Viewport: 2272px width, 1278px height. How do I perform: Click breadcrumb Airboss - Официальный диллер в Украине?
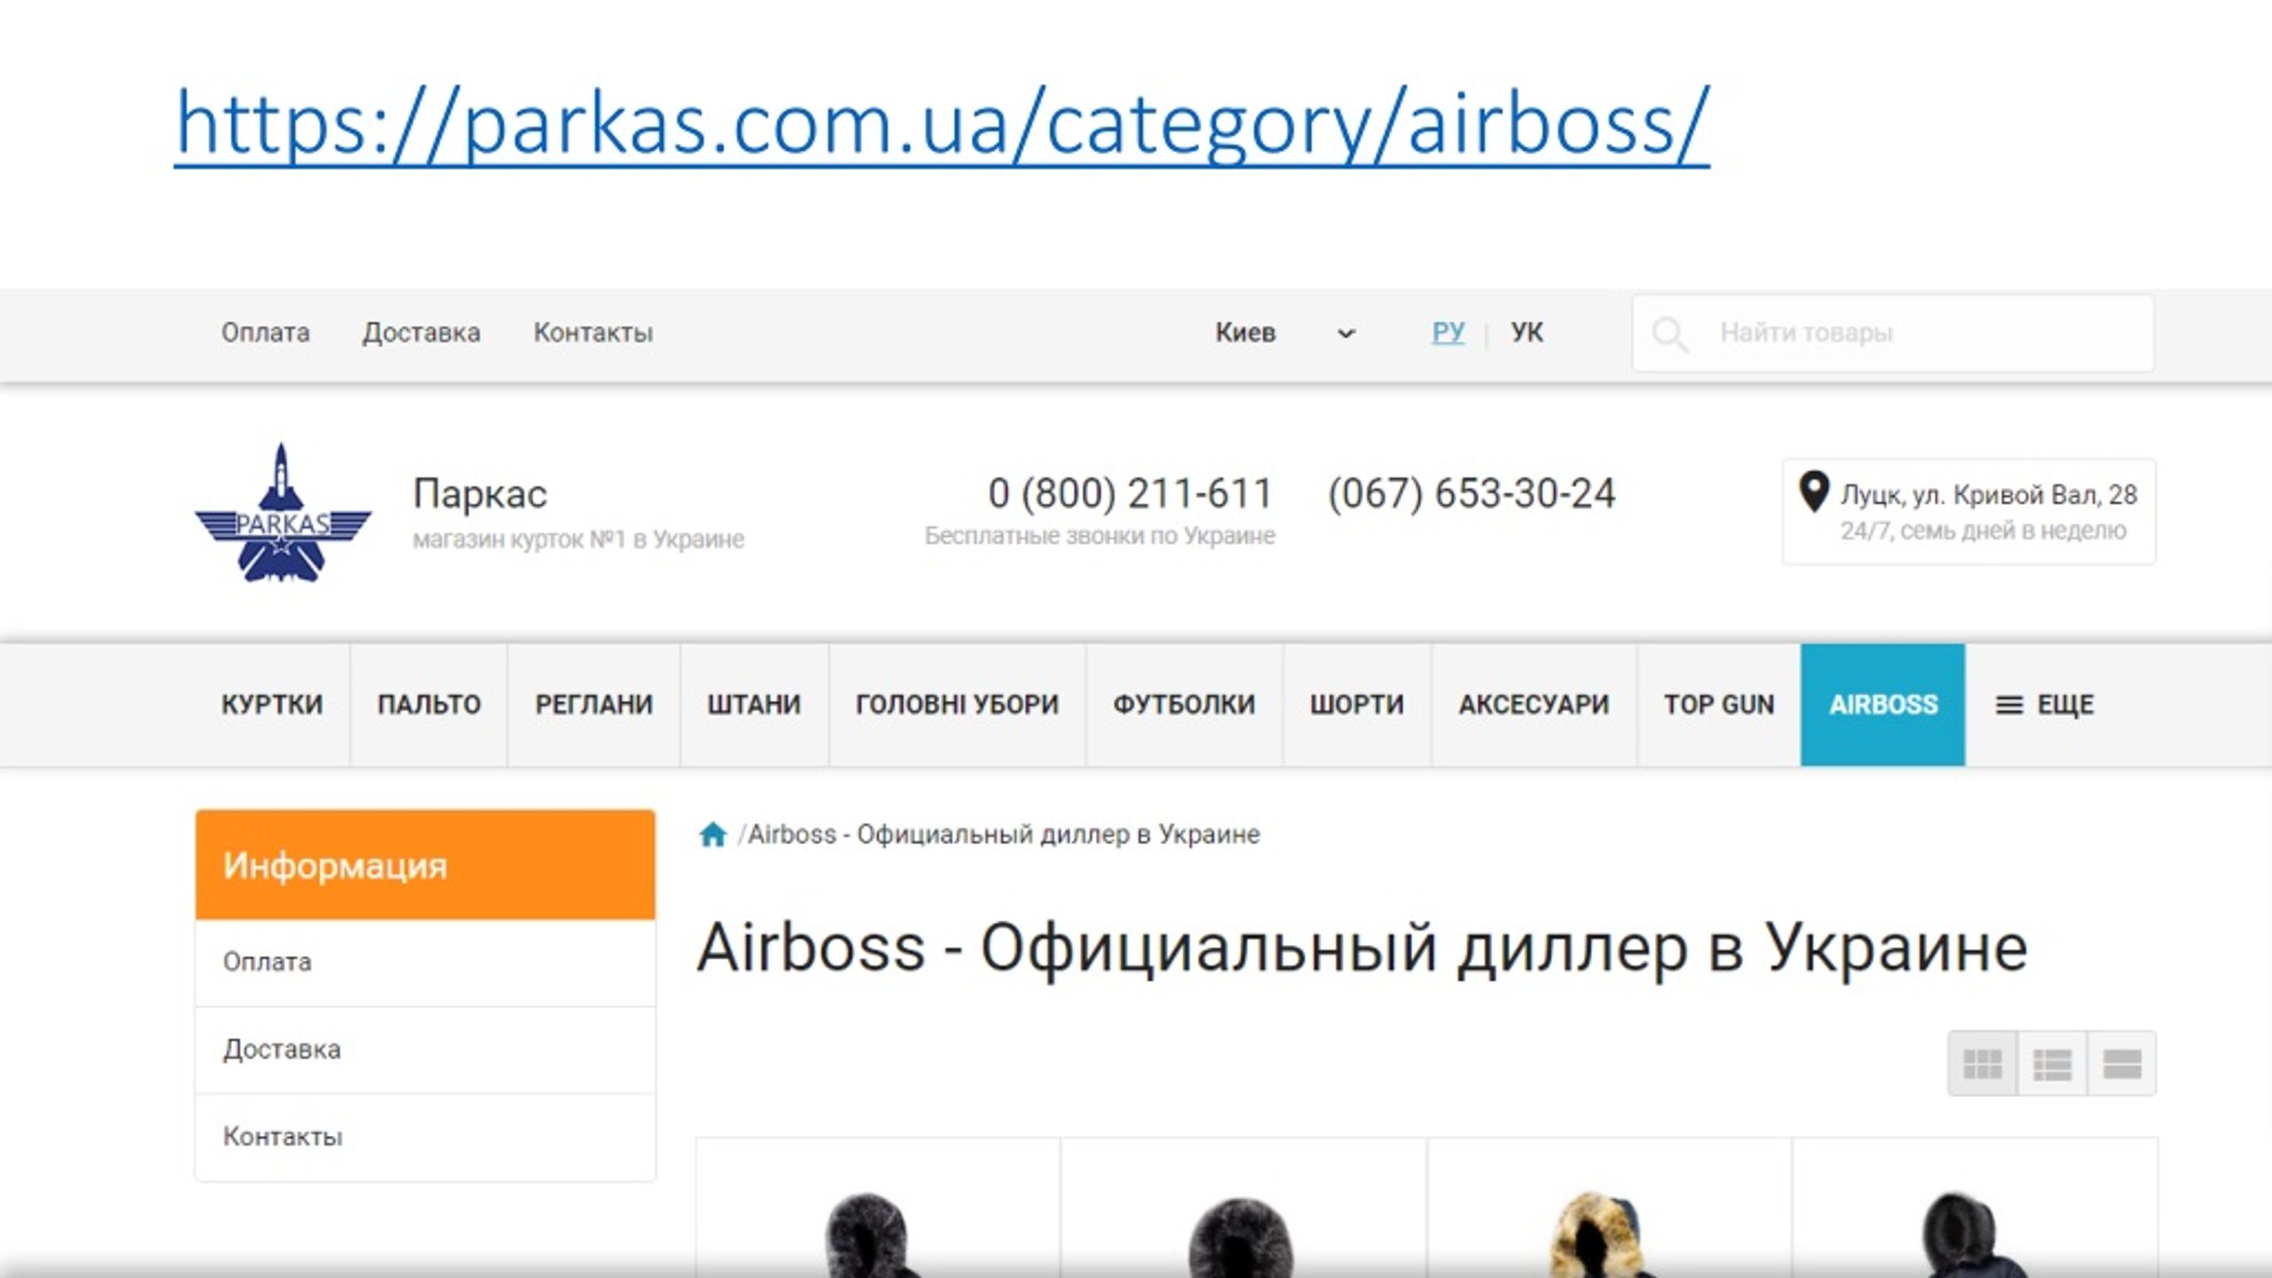pyautogui.click(x=1004, y=835)
